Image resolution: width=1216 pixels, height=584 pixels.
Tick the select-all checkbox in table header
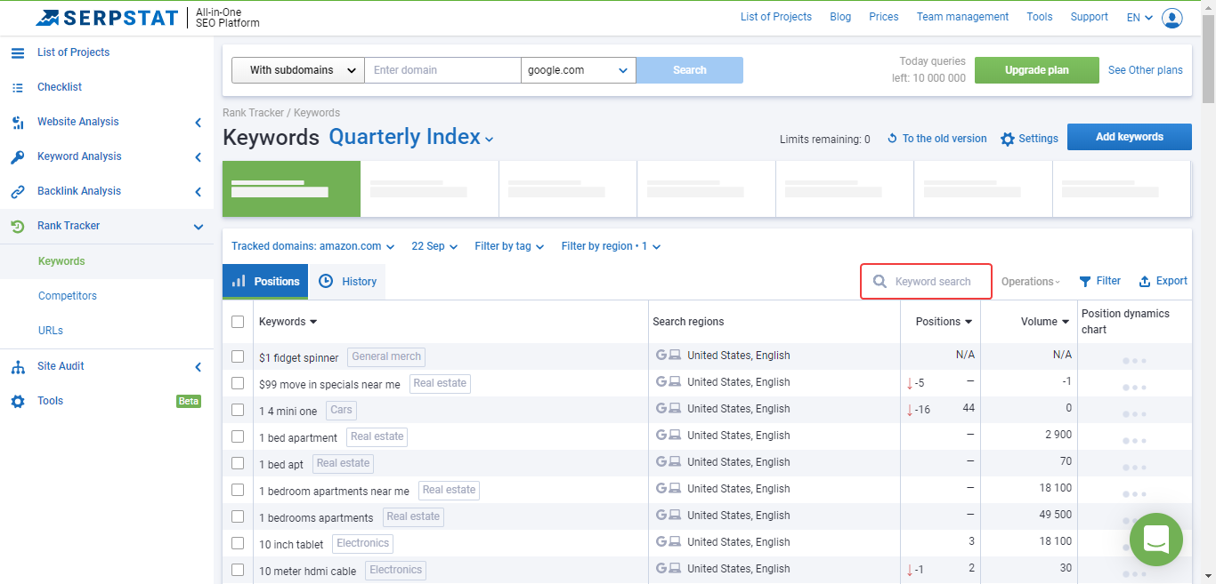click(x=238, y=322)
